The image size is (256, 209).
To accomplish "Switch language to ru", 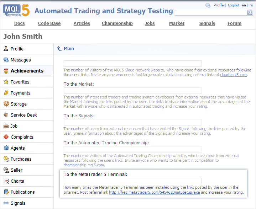I will click(251, 5).
